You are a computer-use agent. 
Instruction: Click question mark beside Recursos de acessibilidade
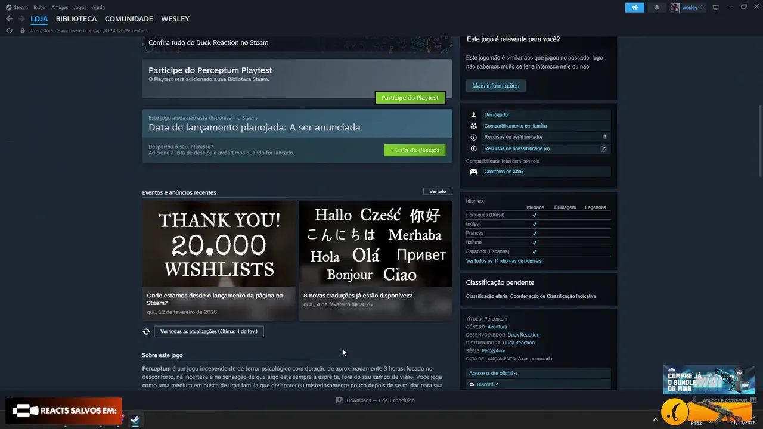click(x=604, y=148)
